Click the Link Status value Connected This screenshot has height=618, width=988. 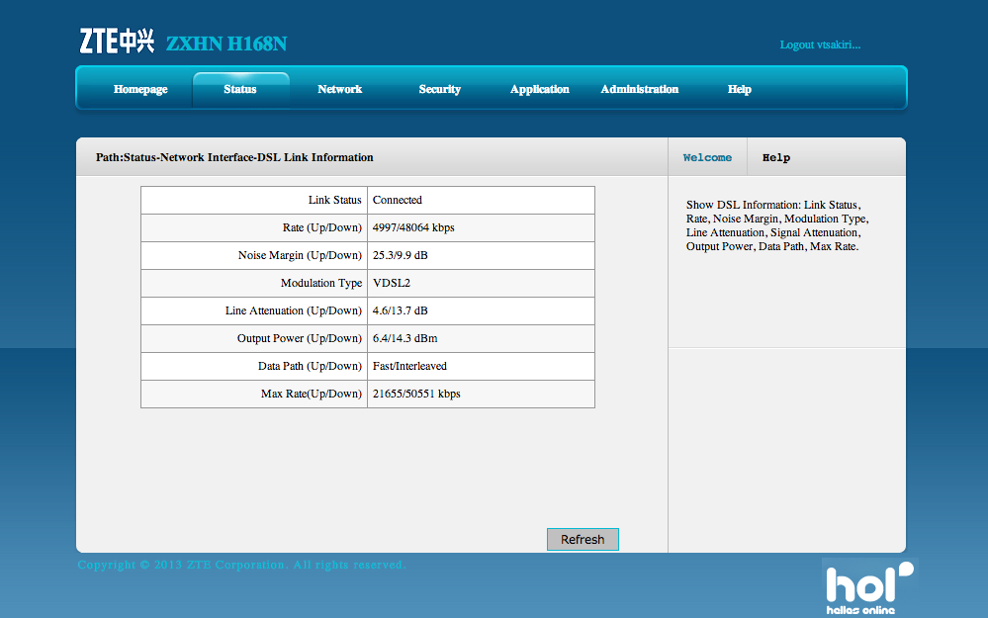coord(398,200)
